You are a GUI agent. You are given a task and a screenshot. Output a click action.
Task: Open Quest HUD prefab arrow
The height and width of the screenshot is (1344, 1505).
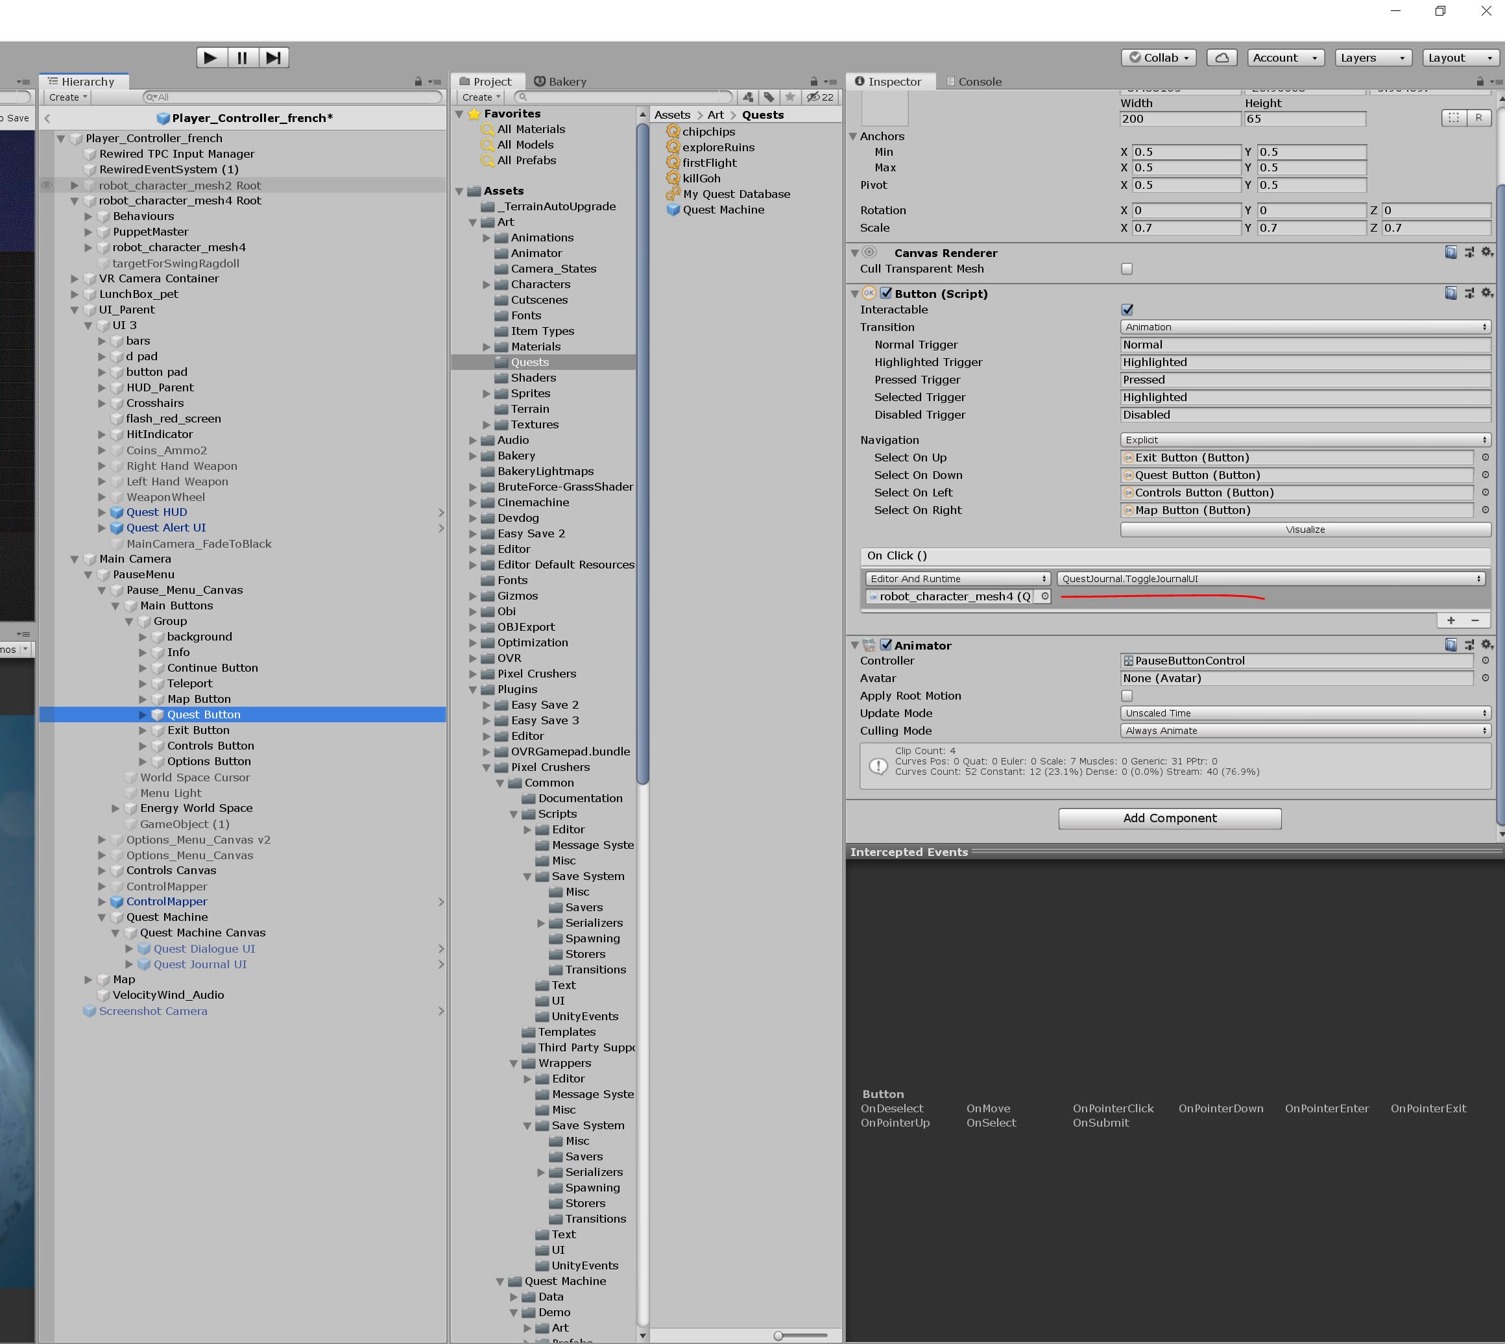[440, 513]
